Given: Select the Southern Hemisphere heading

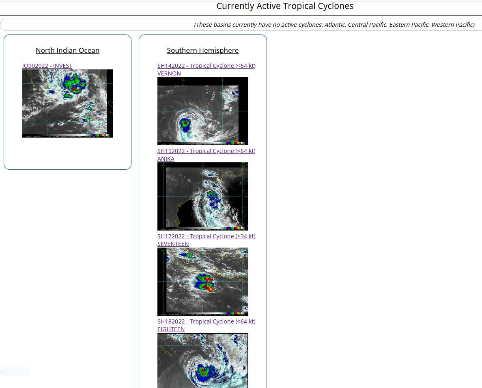Looking at the screenshot, I should [202, 50].
